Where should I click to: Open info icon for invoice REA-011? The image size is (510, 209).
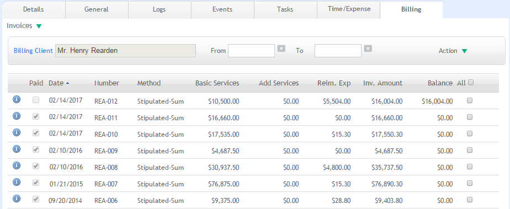pyautogui.click(x=17, y=116)
